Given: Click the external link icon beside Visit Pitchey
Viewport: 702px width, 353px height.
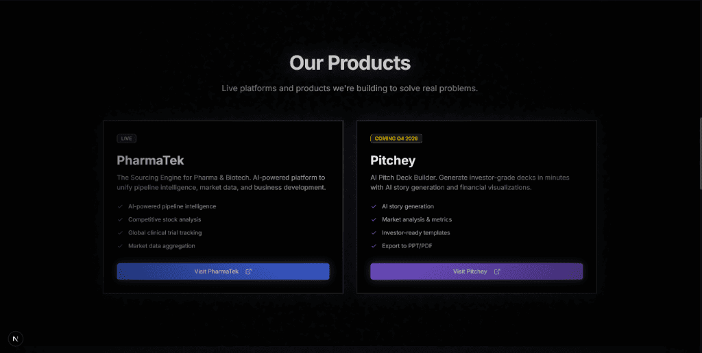Looking at the screenshot, I should tap(497, 271).
